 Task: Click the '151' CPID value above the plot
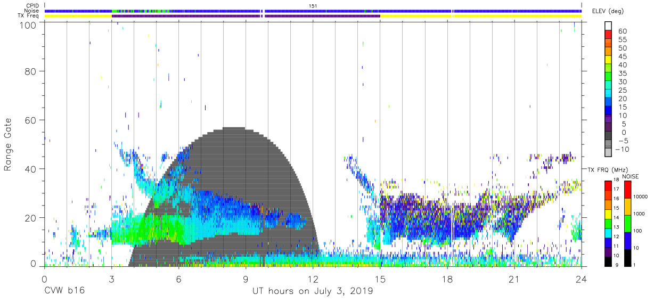[x=313, y=5]
